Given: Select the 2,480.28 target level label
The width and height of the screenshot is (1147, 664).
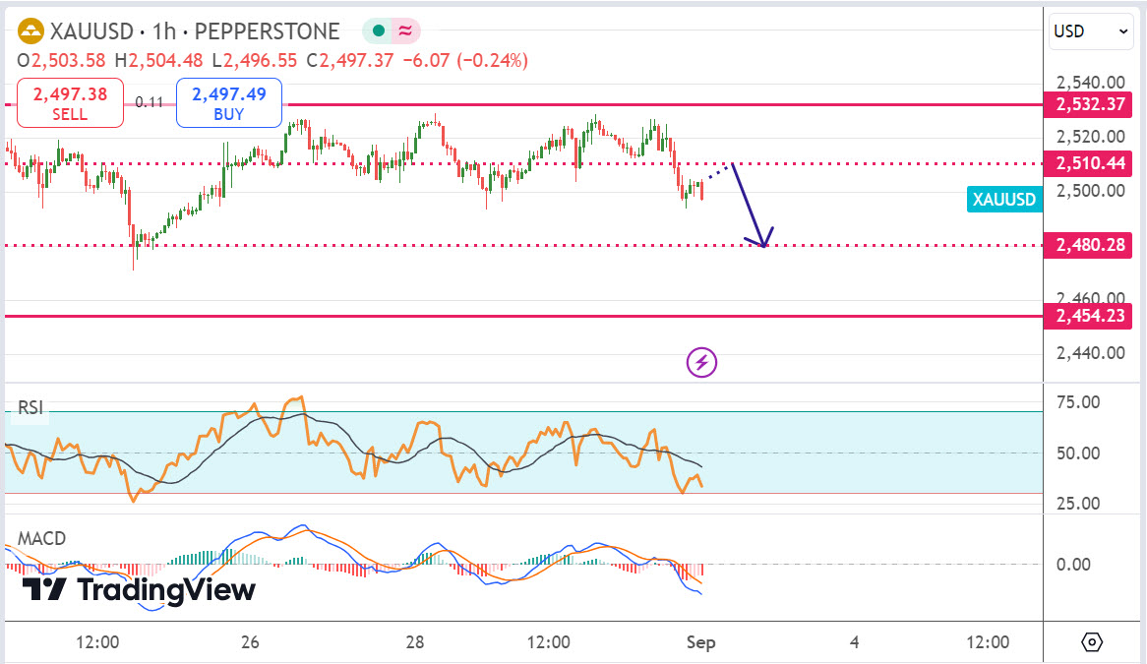Looking at the screenshot, I should (x=1089, y=244).
